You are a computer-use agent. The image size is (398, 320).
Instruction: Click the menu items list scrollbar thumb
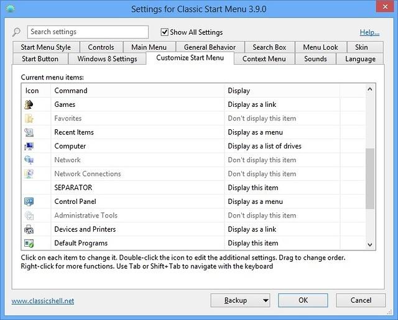click(x=371, y=179)
